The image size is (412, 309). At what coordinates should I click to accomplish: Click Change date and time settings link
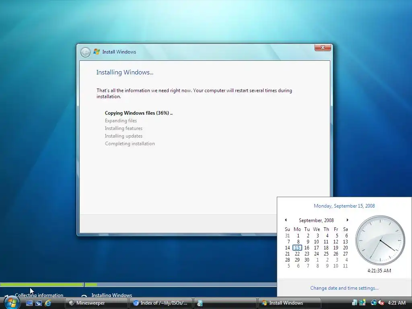click(x=344, y=288)
